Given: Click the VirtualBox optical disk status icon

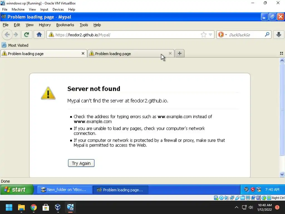Looking at the screenshot, I should point(221,198).
